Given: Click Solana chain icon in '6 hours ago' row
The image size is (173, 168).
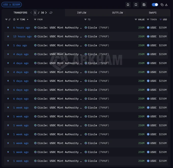Looking at the screenshot, I should (x=8, y=27).
